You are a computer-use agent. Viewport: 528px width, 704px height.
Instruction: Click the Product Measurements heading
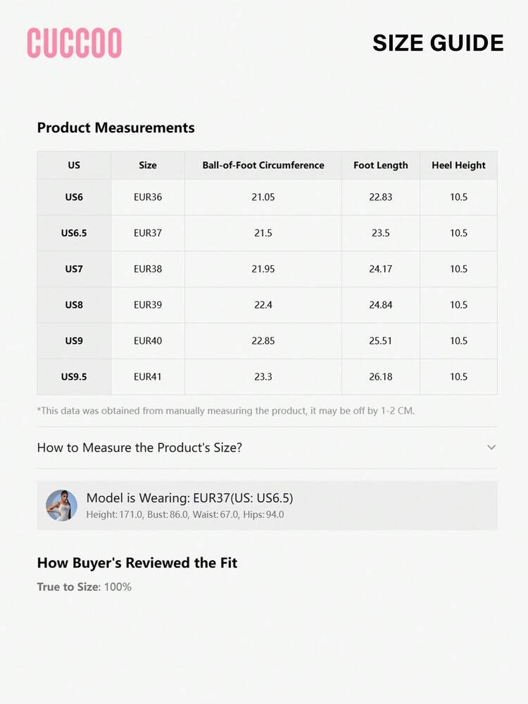(115, 128)
